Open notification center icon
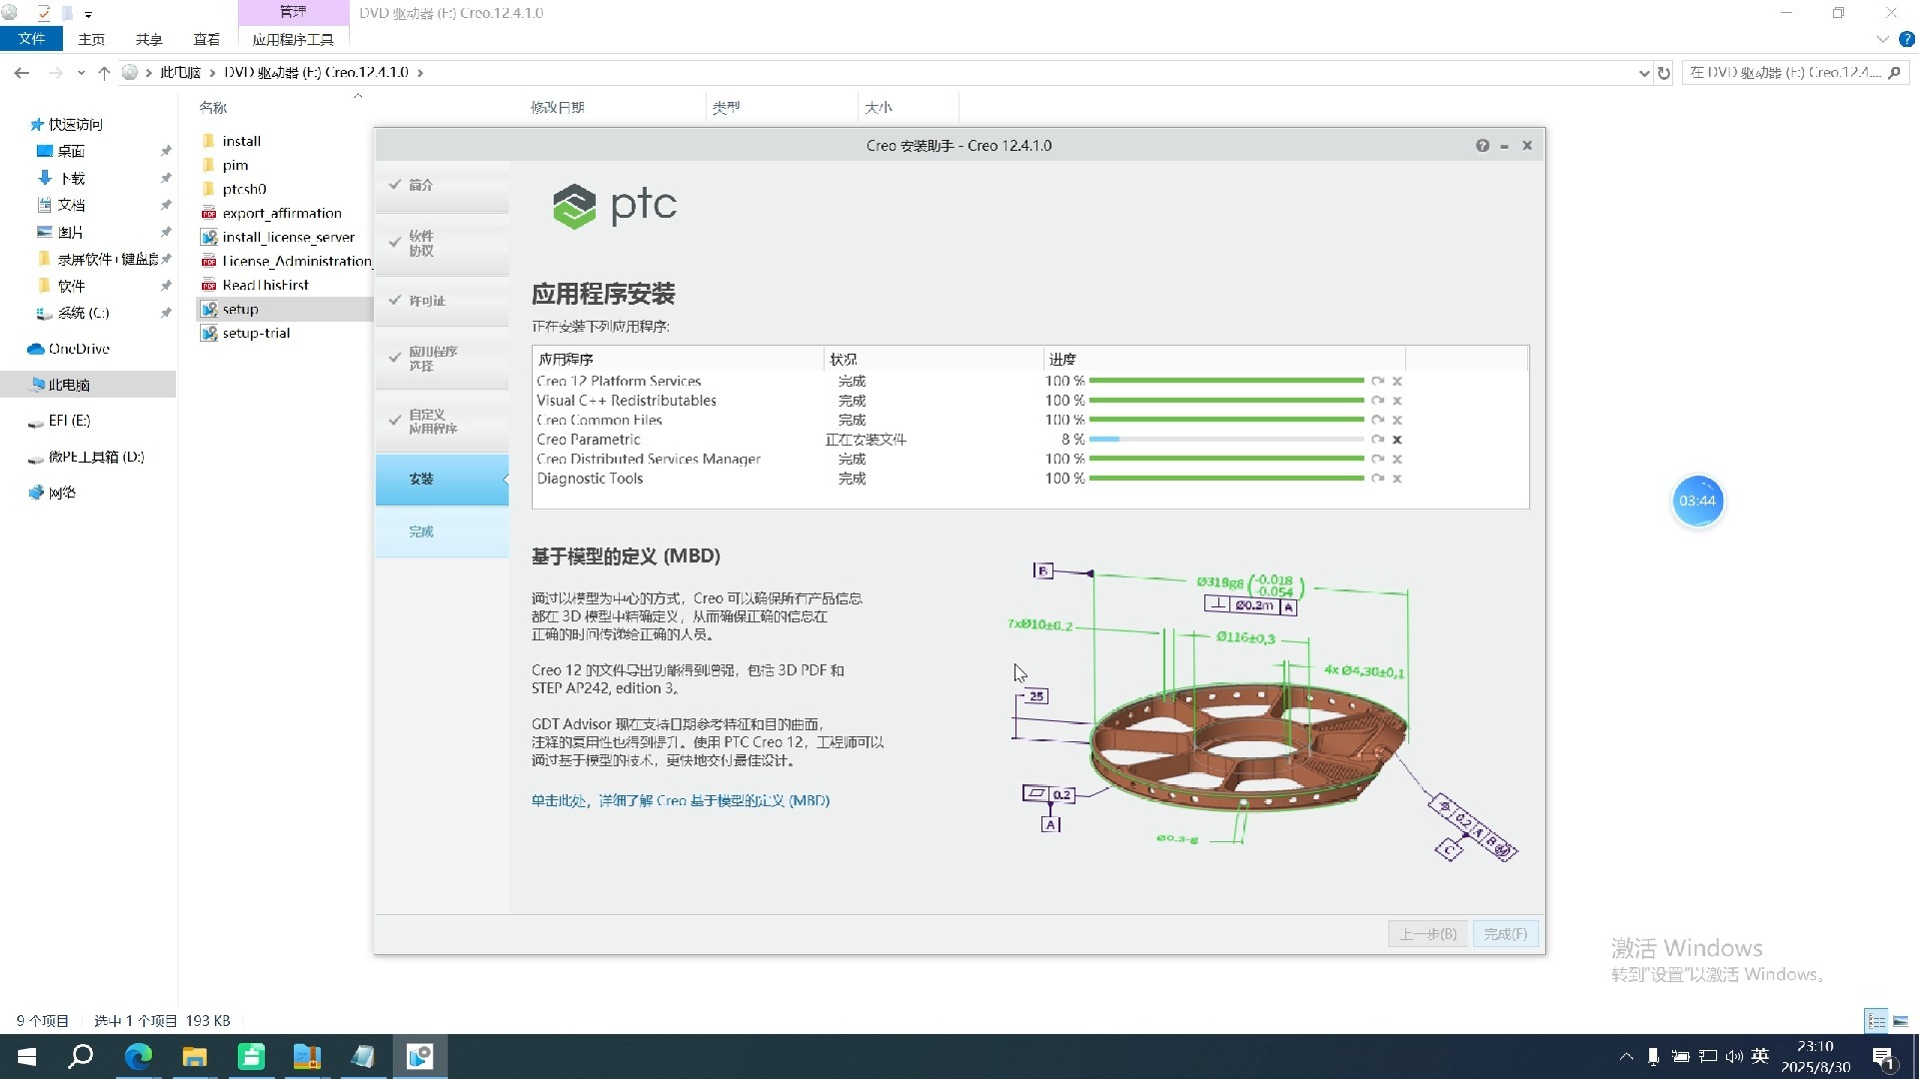 coord(1883,1057)
